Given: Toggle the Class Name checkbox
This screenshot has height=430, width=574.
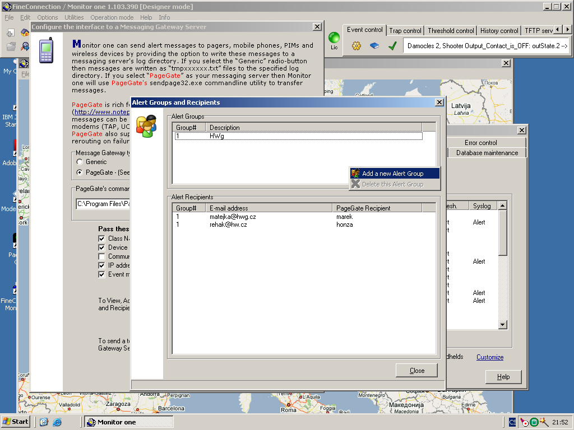Looking at the screenshot, I should (102, 239).
